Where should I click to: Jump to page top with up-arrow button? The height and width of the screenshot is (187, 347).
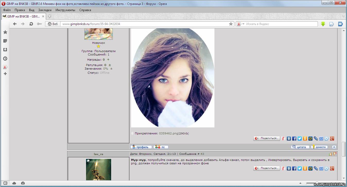point(334,147)
